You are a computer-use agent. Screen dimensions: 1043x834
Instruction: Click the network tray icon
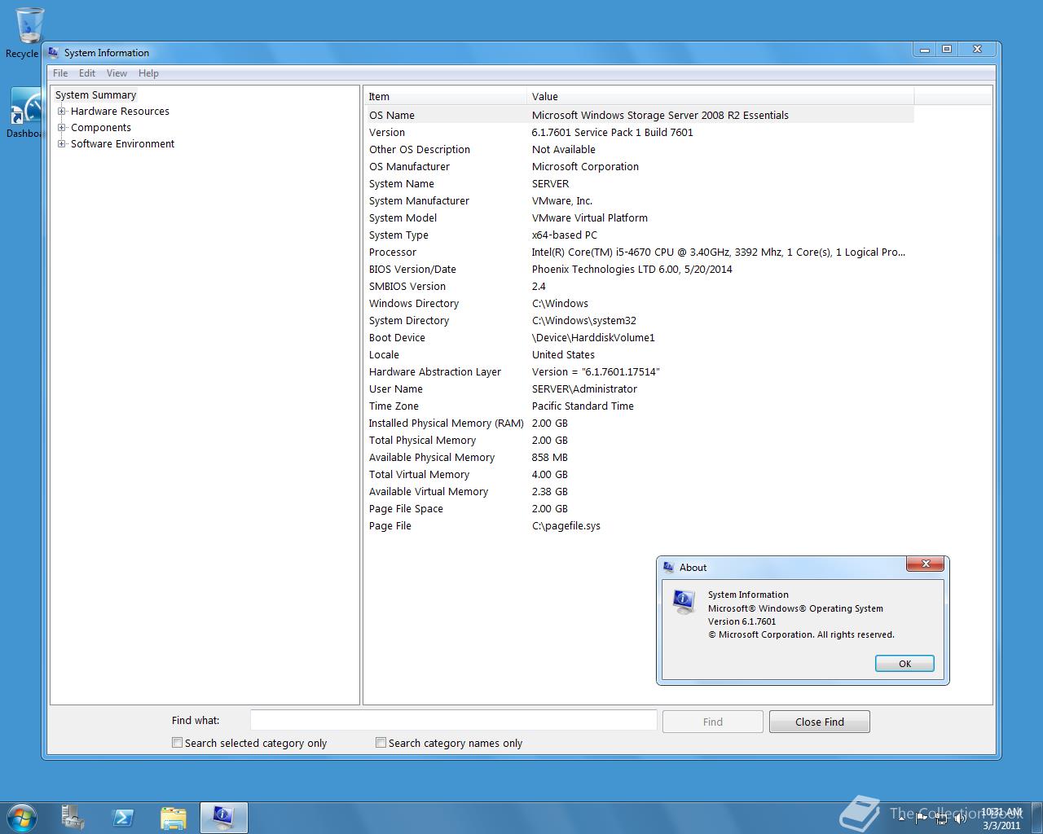pyautogui.click(x=941, y=819)
